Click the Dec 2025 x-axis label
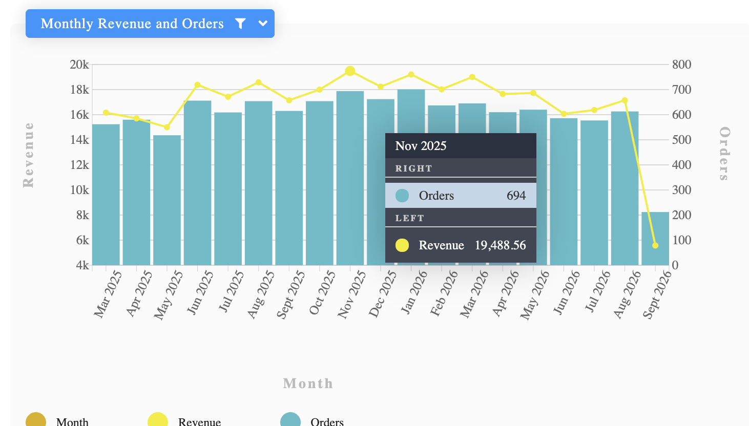The height and width of the screenshot is (426, 749). [x=383, y=294]
